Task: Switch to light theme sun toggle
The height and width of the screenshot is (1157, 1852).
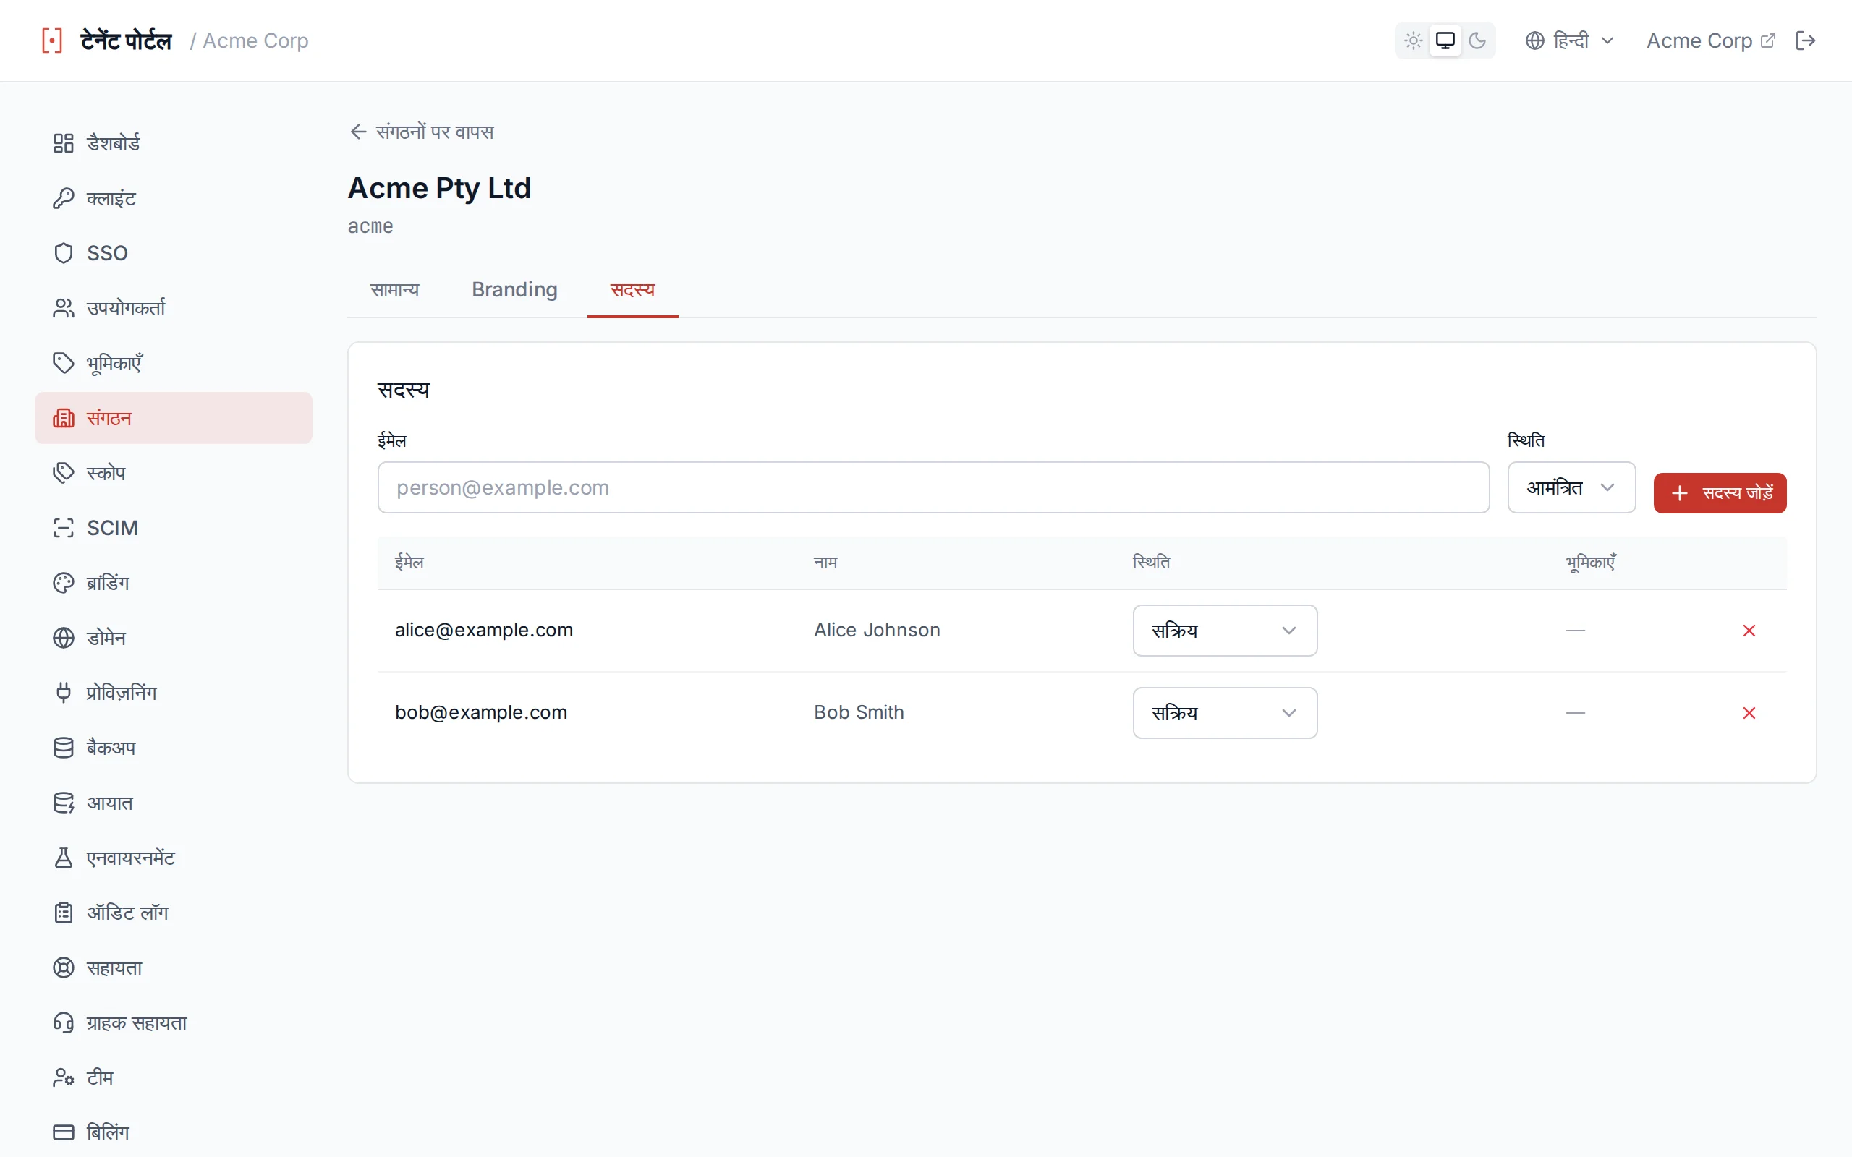Action: coord(1414,40)
